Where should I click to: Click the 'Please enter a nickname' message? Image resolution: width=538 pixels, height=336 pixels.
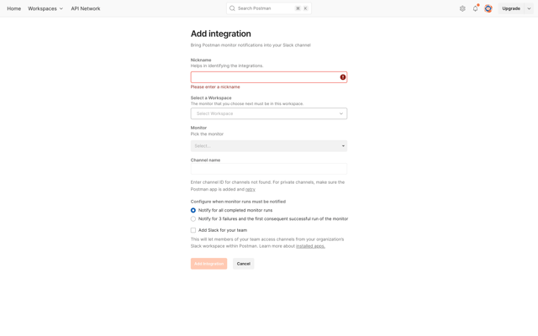[x=215, y=87]
